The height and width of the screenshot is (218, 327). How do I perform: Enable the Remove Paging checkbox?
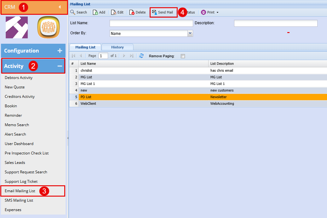[183, 56]
